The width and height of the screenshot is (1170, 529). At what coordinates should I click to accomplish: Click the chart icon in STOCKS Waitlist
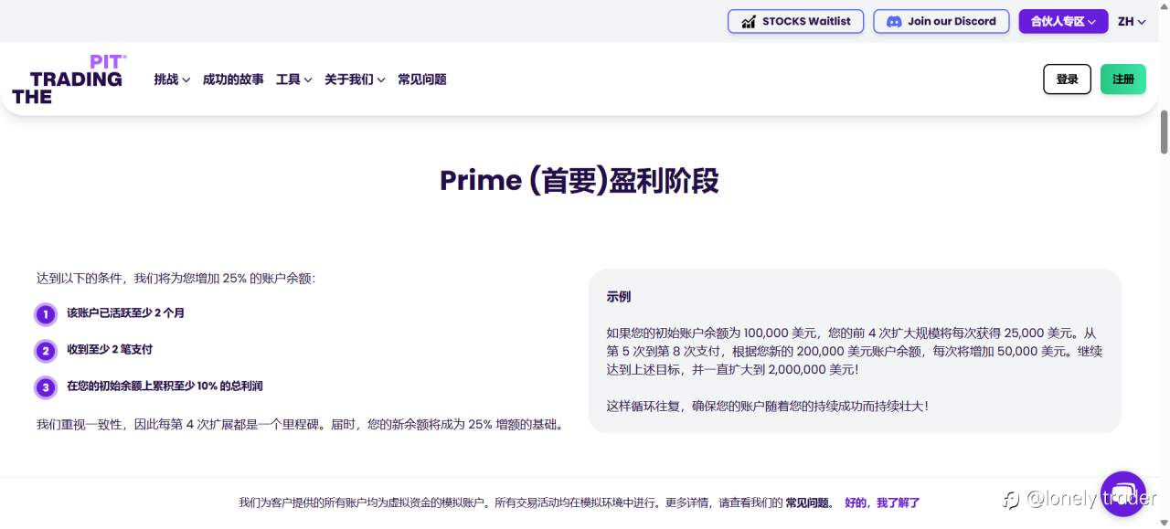pos(748,21)
